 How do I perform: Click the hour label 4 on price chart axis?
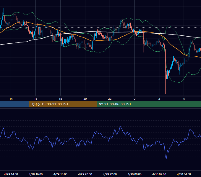[x=184, y=99]
